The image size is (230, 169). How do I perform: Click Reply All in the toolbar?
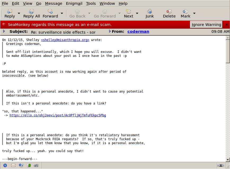pyautogui.click(x=32, y=13)
